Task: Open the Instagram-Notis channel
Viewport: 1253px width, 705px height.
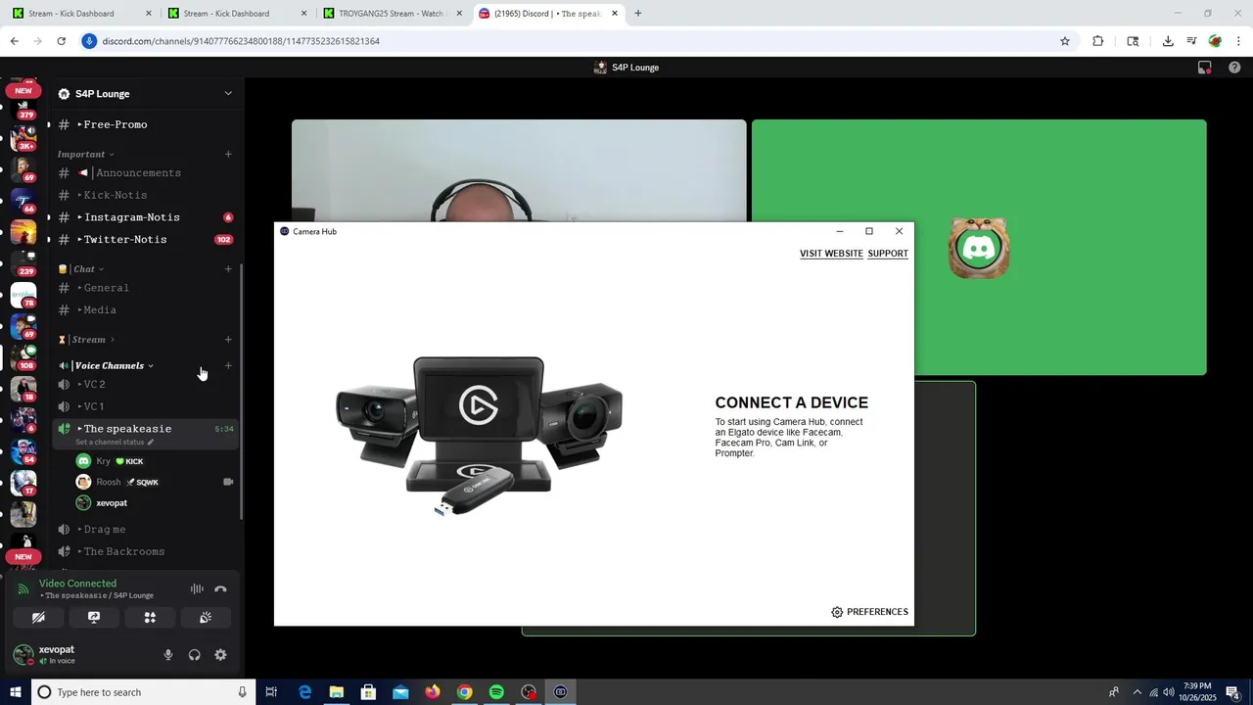Action: 145,217
